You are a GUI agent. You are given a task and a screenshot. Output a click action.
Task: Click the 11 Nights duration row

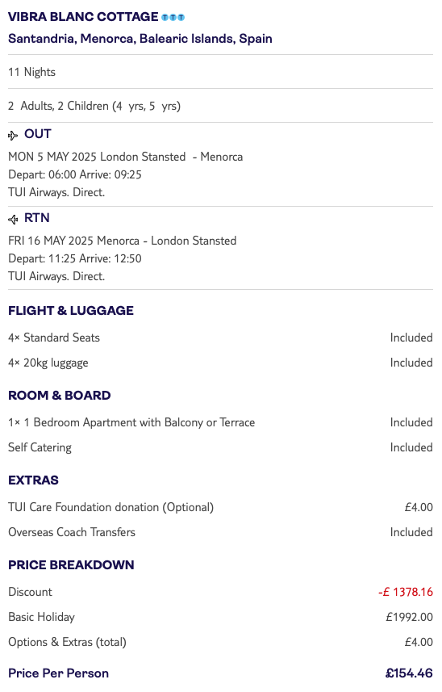pyautogui.click(x=220, y=72)
